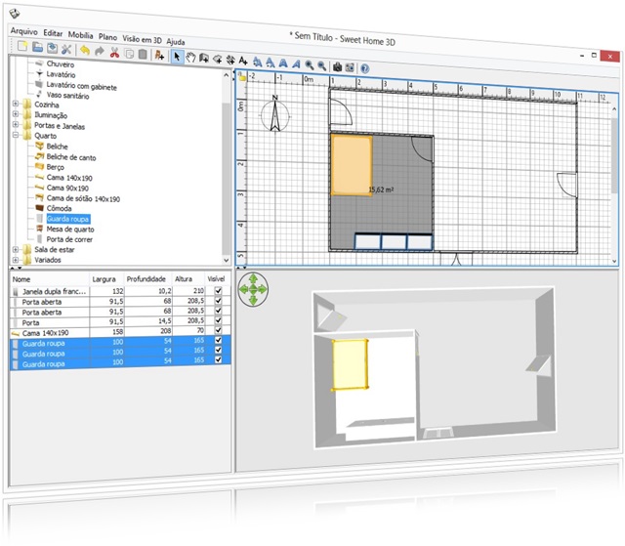Open the Arquivo menu
Image resolution: width=625 pixels, height=546 pixels.
(x=25, y=31)
